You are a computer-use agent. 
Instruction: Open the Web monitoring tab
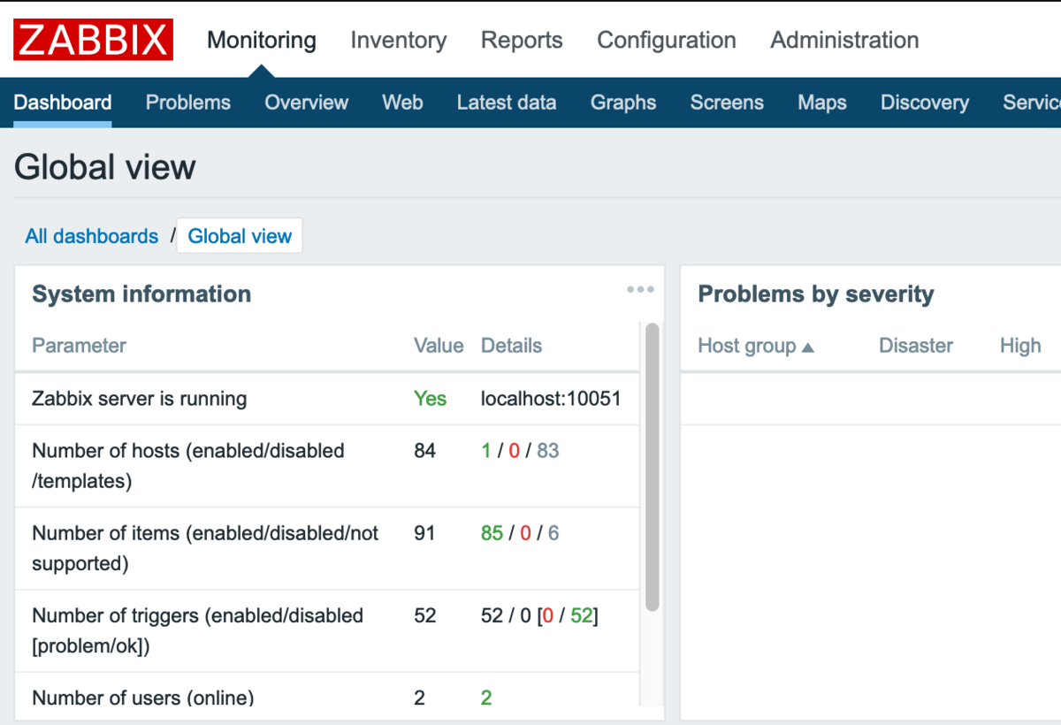[x=402, y=103]
